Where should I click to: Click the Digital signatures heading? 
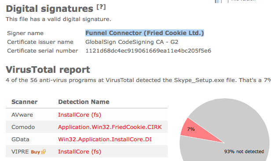coord(49,9)
